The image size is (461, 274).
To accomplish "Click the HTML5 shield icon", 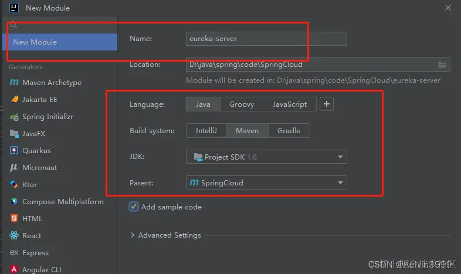I will click(x=14, y=218).
